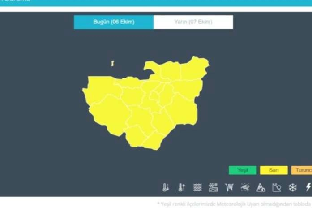Click the green Yeşil legend swatch

[x=243, y=170]
